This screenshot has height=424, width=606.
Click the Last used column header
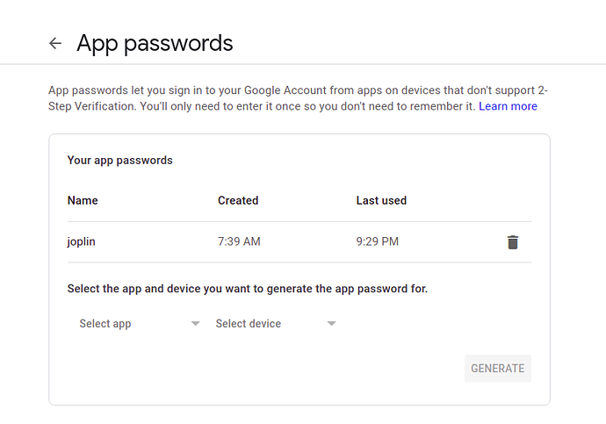(x=381, y=200)
